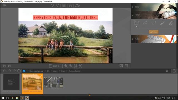Toggle the bottom browser panel layout
178x100 pixels.
[121, 66]
